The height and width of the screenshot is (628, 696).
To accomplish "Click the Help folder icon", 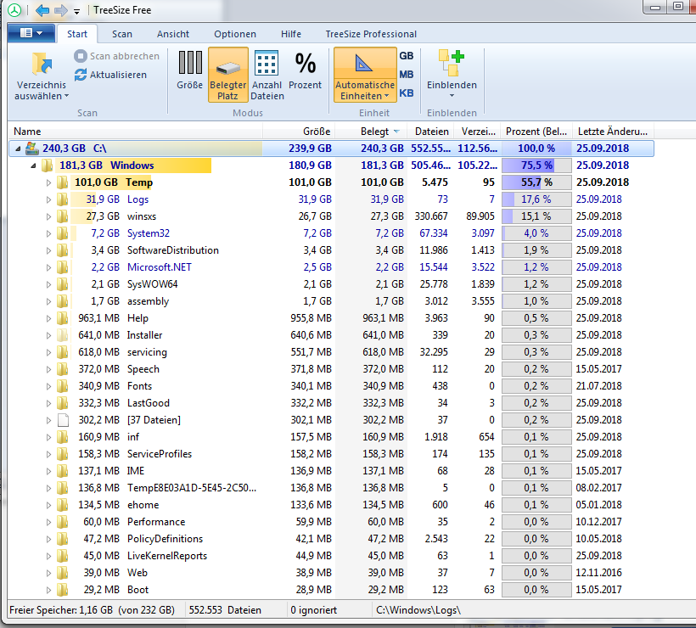I will coord(63,317).
